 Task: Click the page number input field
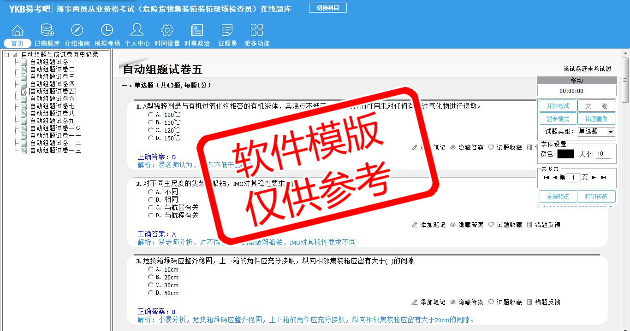coord(573,178)
